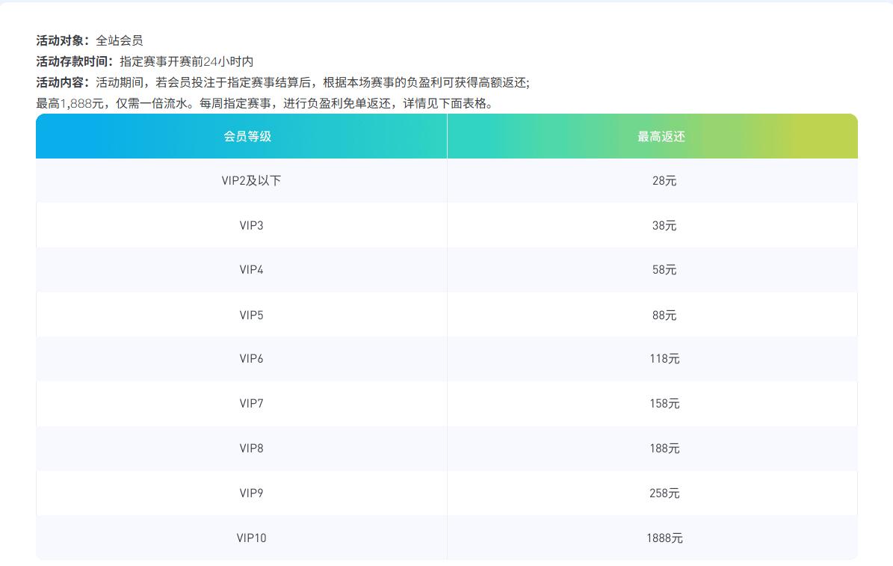The image size is (893, 566).
Task: Click the 活动存款时间 label text
Action: [75, 62]
